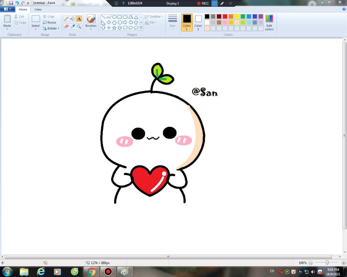Choose the Right triangle shape

click(103, 22)
